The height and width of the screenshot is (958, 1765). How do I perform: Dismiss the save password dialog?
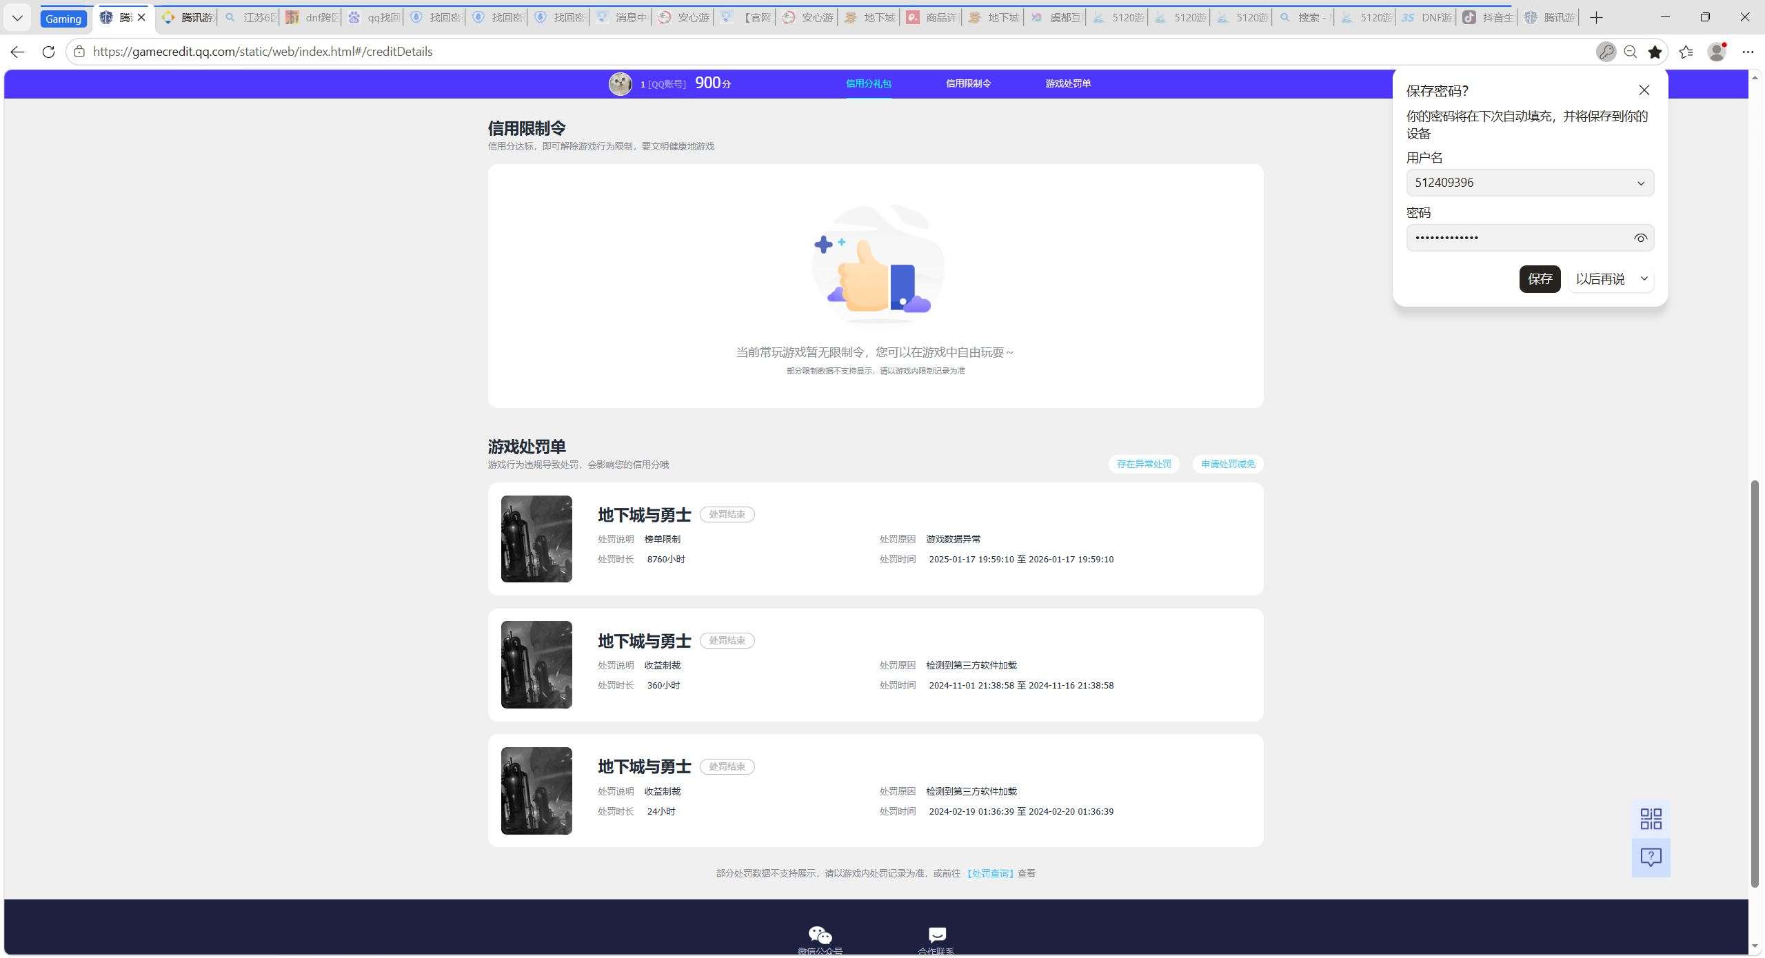(1644, 90)
